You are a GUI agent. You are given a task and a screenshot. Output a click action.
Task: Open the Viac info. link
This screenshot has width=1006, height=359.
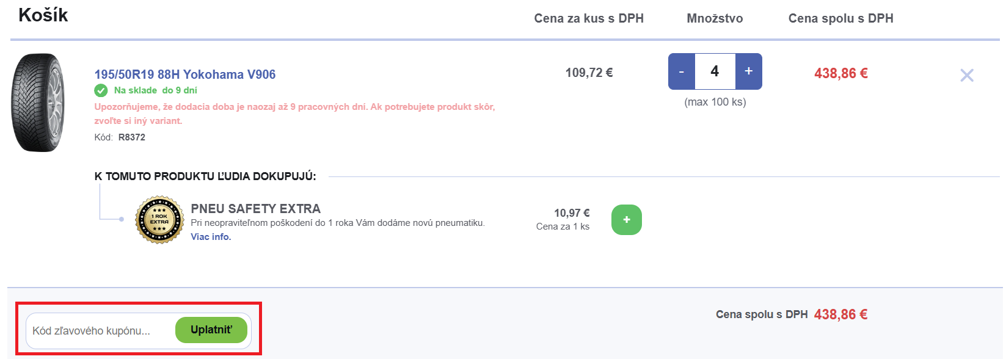click(211, 237)
